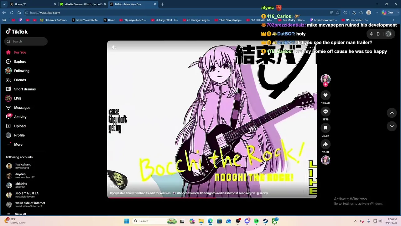Open the Kanye West bookmark

coord(164,20)
